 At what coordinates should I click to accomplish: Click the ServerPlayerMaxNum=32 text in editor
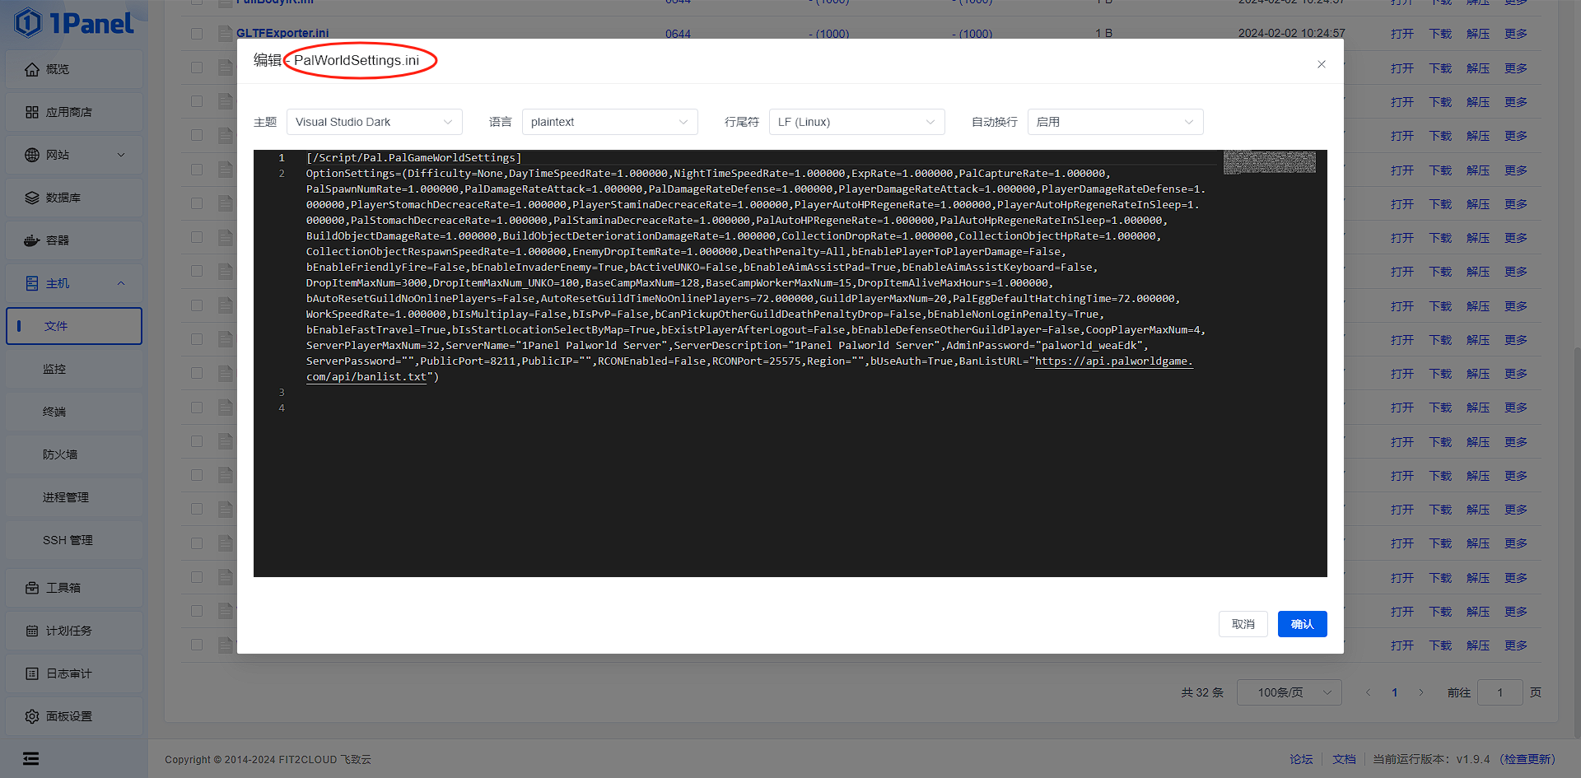(373, 346)
